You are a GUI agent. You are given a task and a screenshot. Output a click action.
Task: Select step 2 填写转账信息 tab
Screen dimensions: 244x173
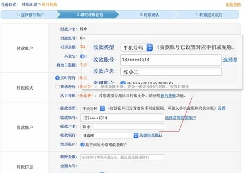click(x=88, y=15)
